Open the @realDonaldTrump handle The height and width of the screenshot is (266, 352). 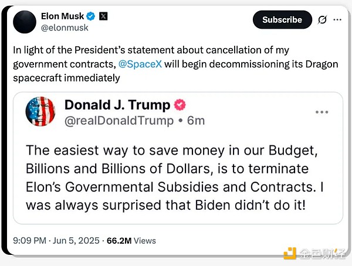tap(119, 121)
